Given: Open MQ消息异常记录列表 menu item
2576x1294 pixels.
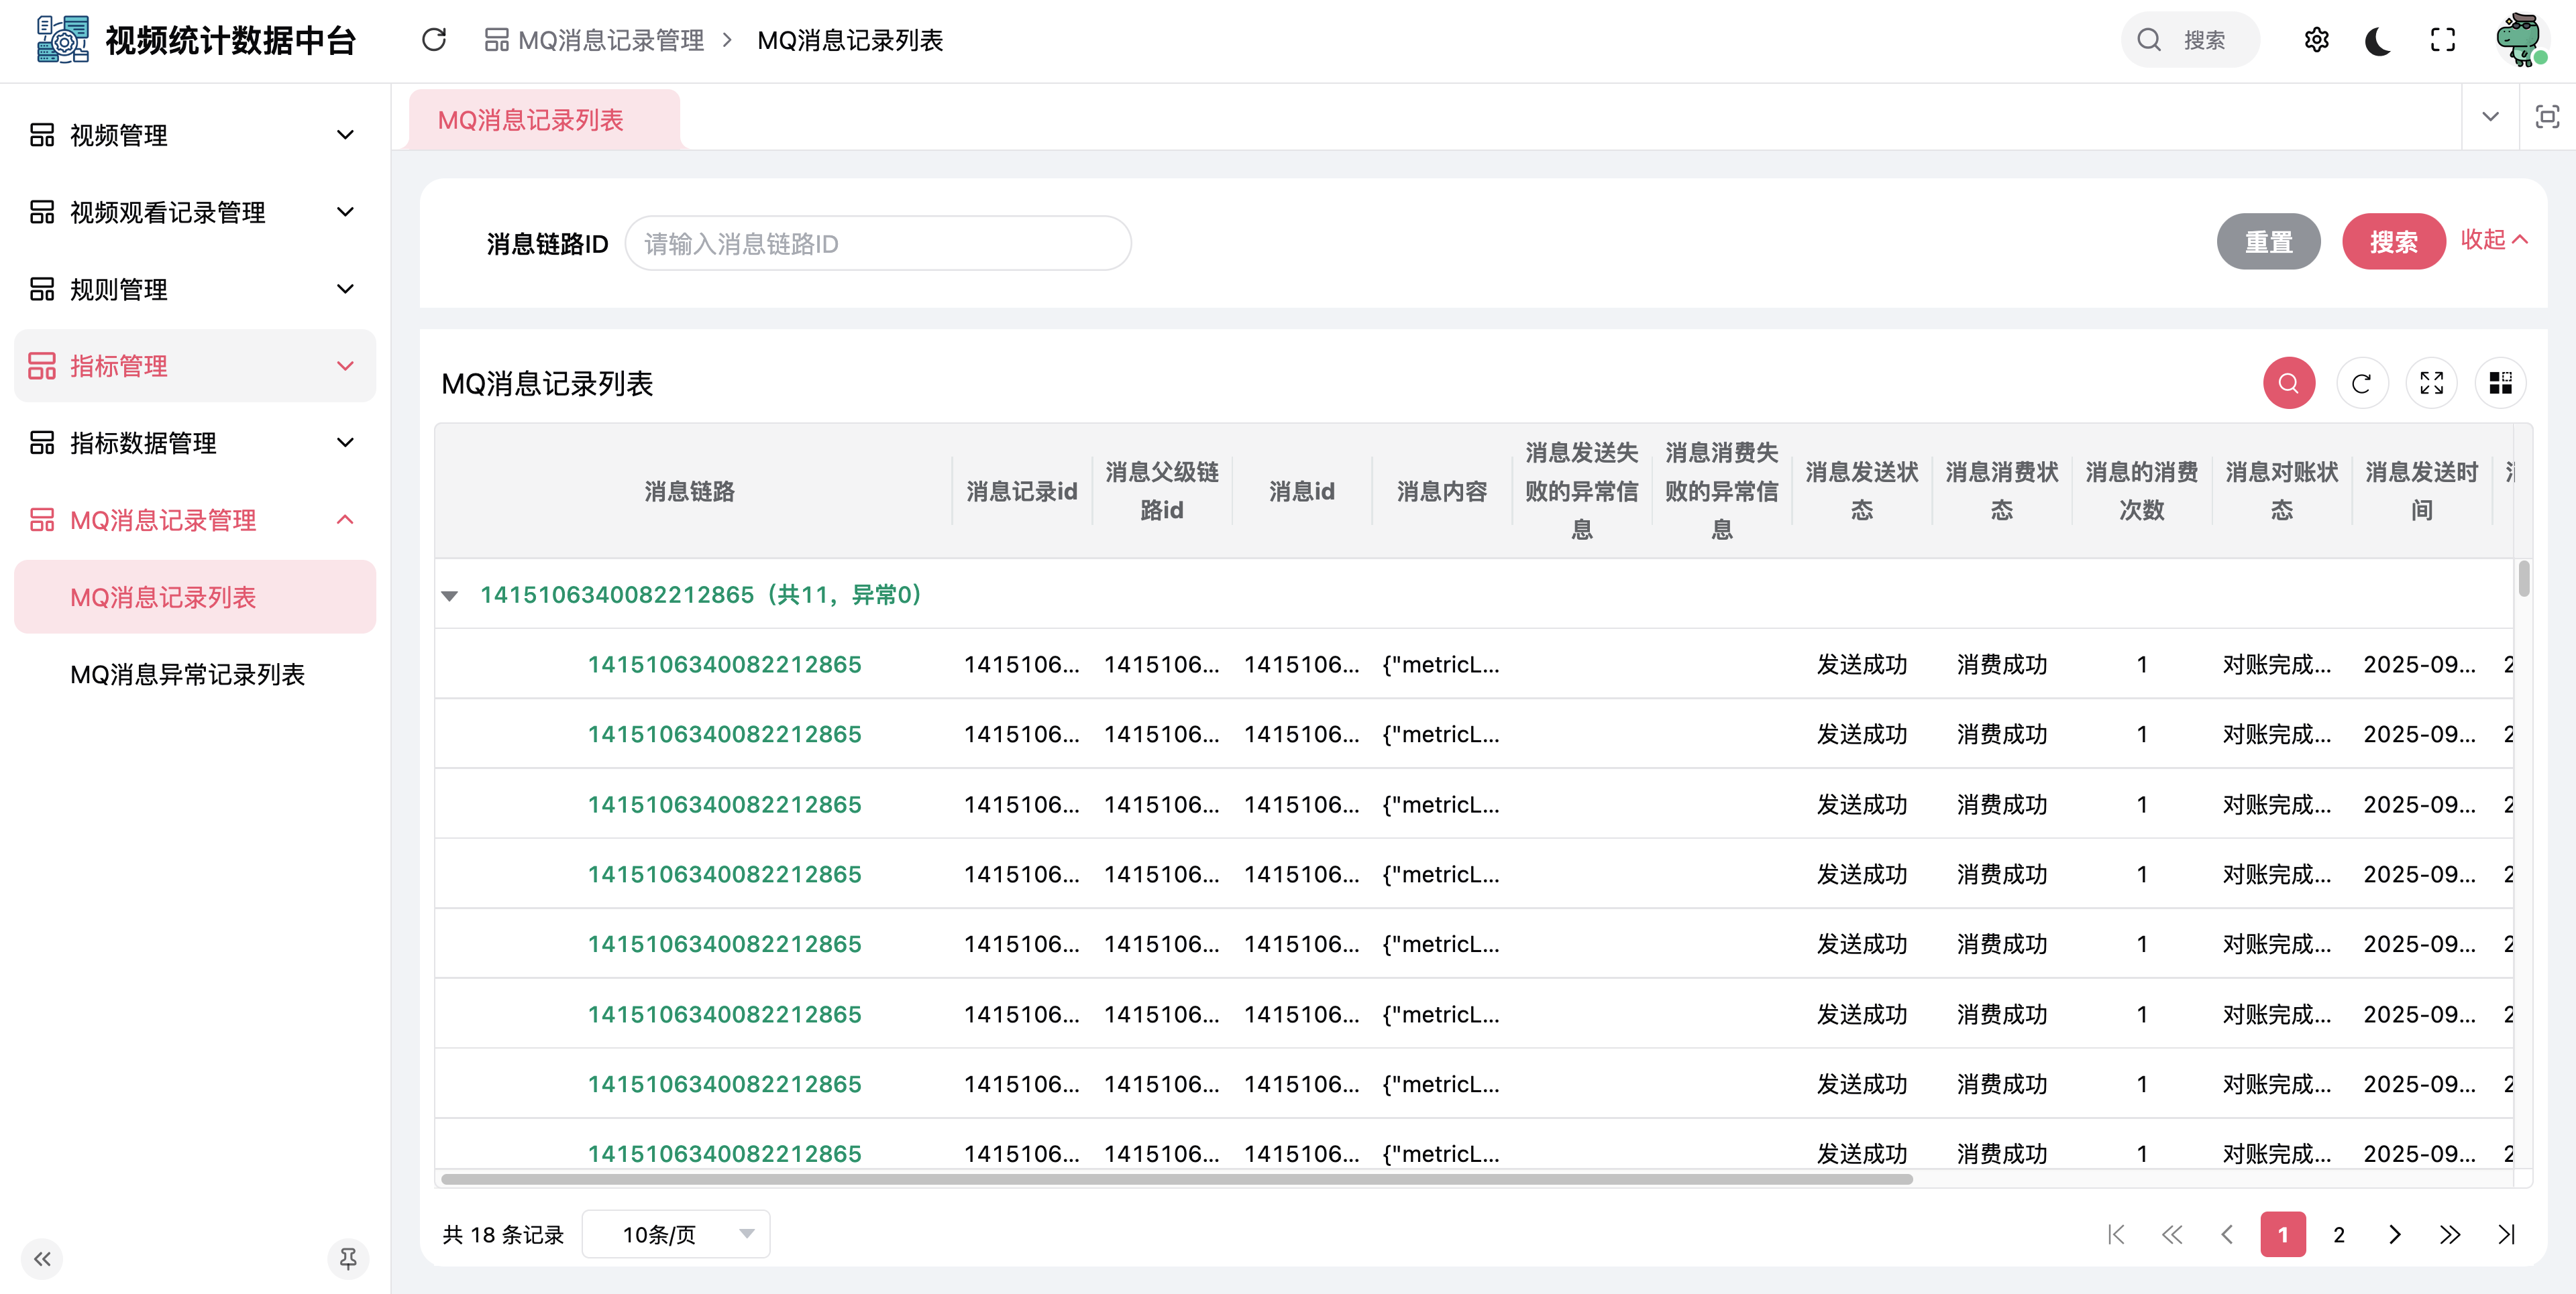Looking at the screenshot, I should (187, 674).
